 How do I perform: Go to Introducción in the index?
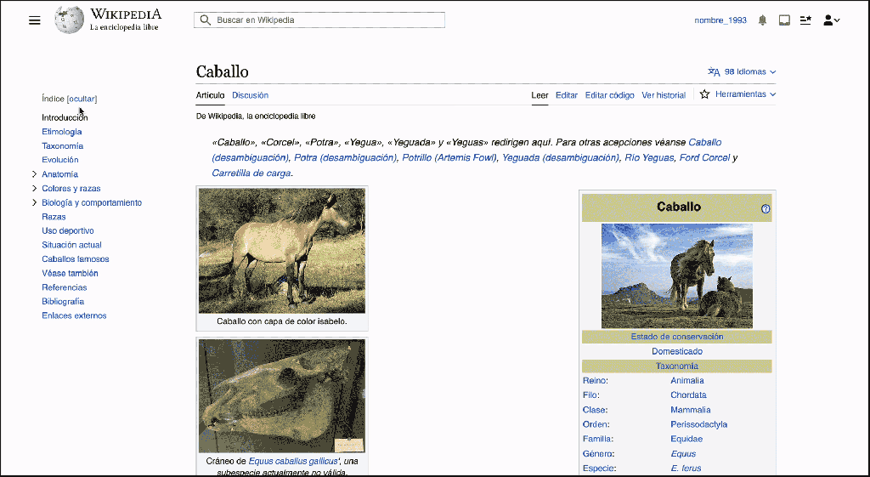coord(65,117)
